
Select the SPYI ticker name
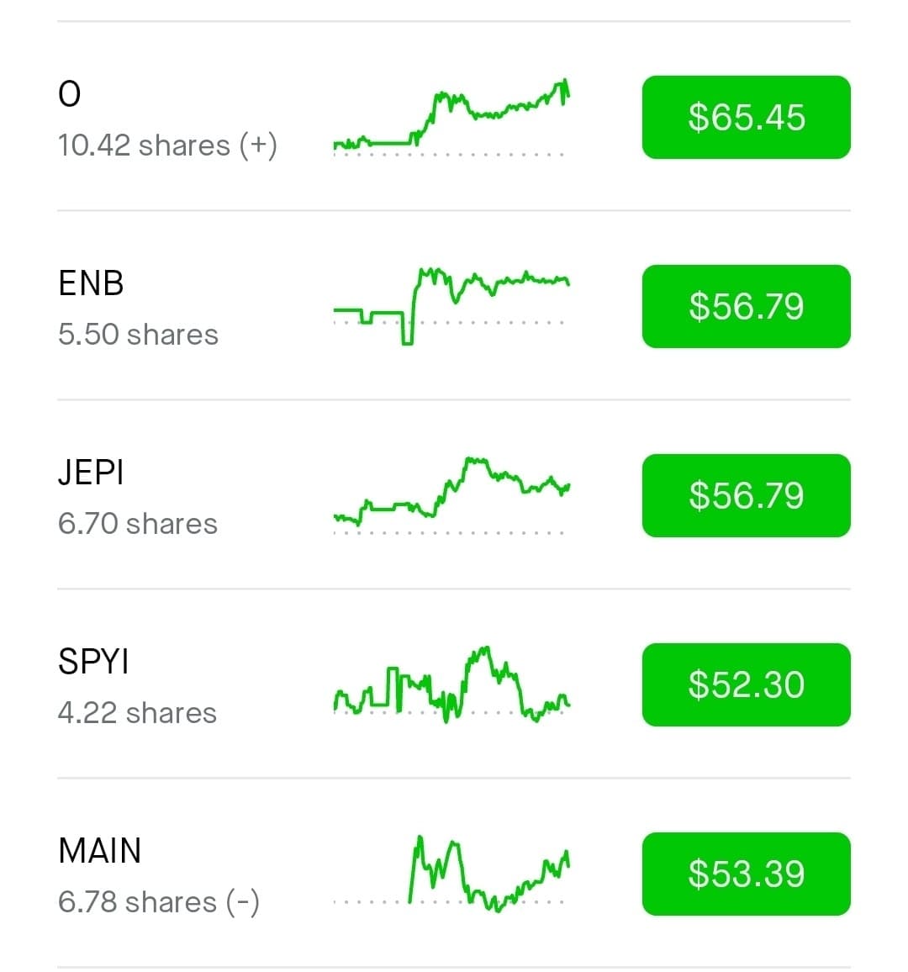tap(93, 662)
